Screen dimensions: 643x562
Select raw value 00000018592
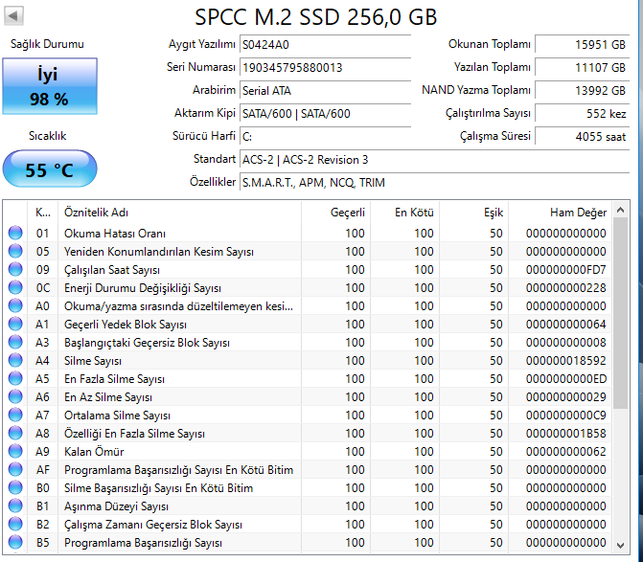click(566, 361)
